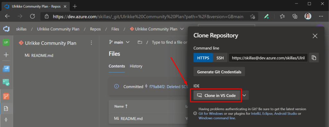The height and width of the screenshot is (127, 329).
Task: Click the Azure DevOps logo icon
Action: pos(6,29)
